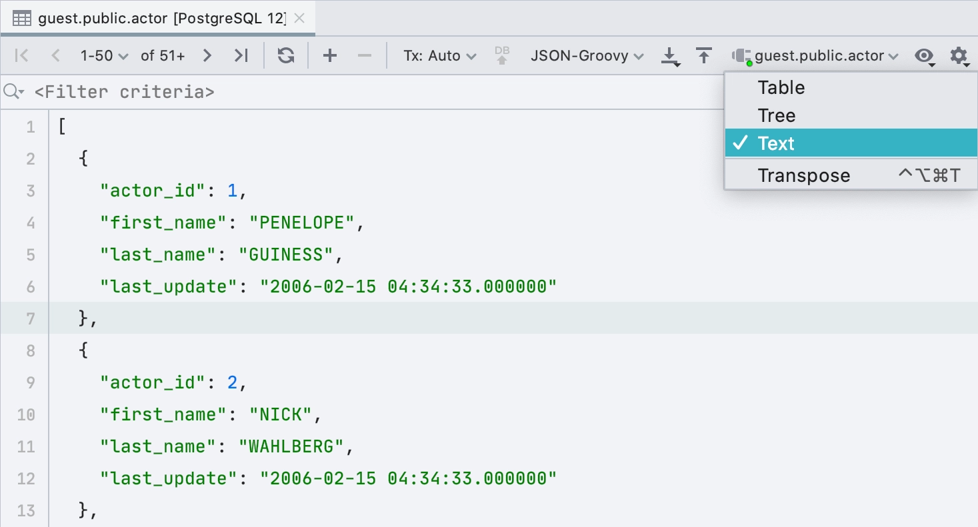This screenshot has width=978, height=527.
Task: Delete row with the minus icon
Action: click(x=364, y=55)
